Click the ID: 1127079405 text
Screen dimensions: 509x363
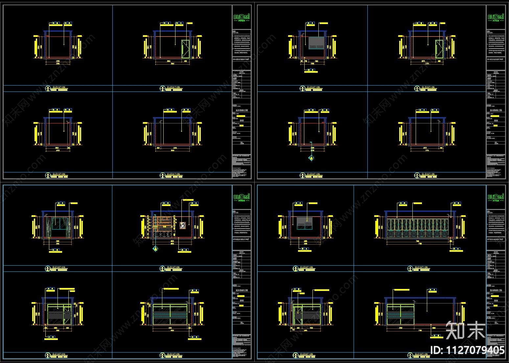coord(467,350)
